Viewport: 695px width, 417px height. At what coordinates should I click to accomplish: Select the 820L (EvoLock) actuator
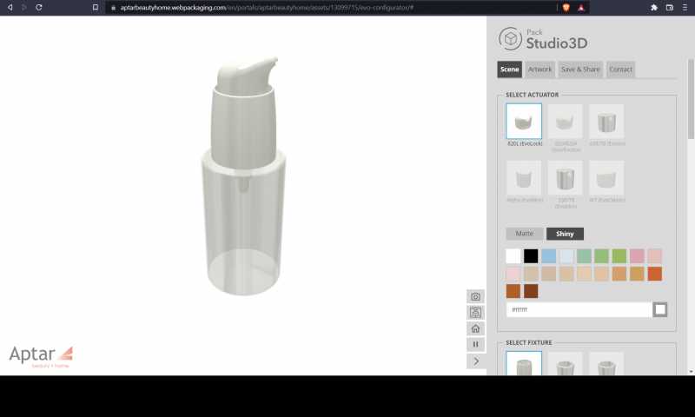coord(524,122)
